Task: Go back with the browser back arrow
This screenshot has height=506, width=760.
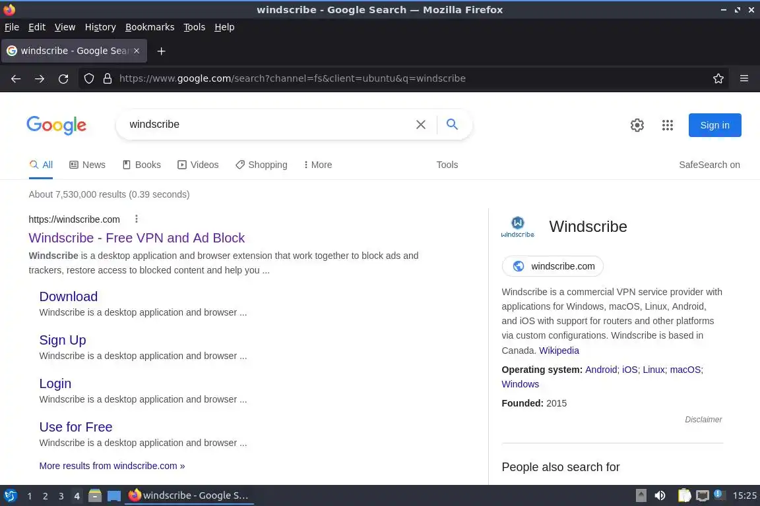Action: [16, 78]
